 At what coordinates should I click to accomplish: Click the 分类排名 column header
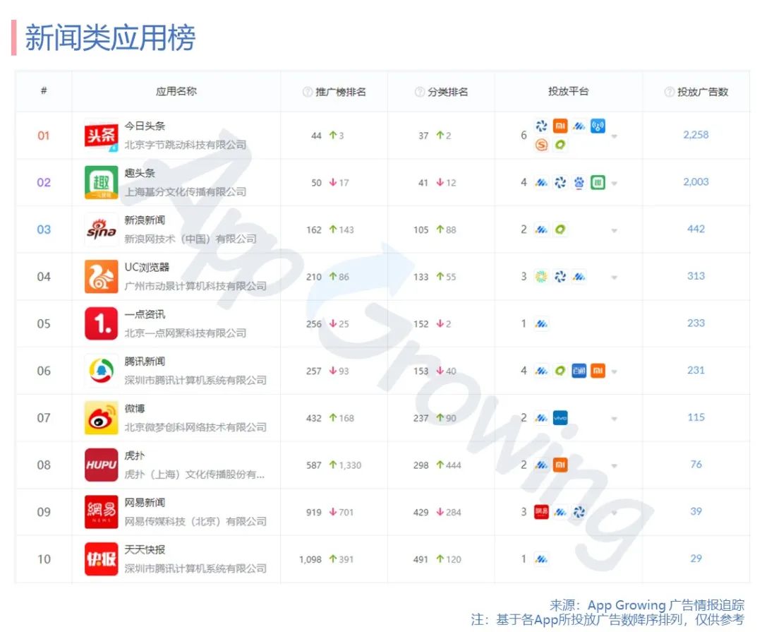pos(447,92)
